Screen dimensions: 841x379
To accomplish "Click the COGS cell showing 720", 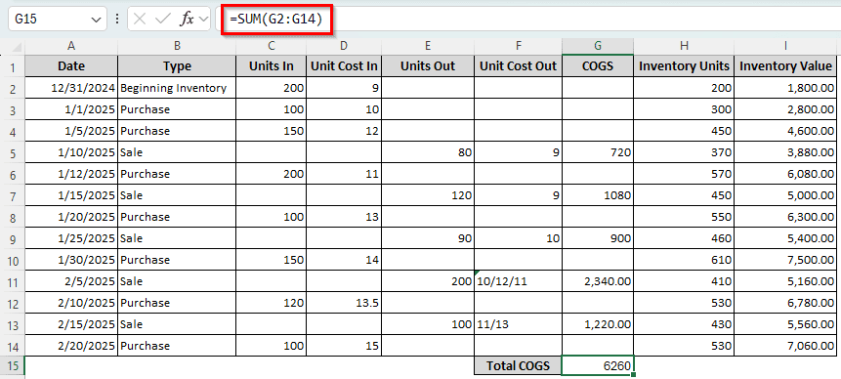I will point(598,152).
